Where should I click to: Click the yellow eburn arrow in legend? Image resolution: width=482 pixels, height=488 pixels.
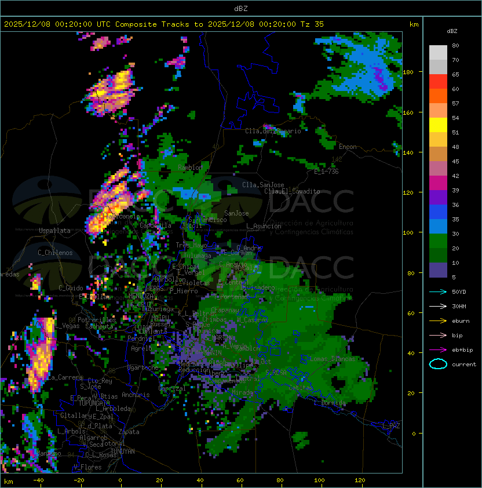[x=438, y=321]
